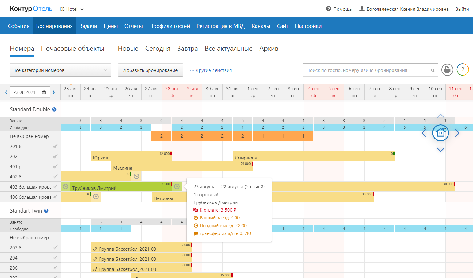Toggle the cleaning status for room 401 р
Screen dimensions: 473x278
point(55,166)
